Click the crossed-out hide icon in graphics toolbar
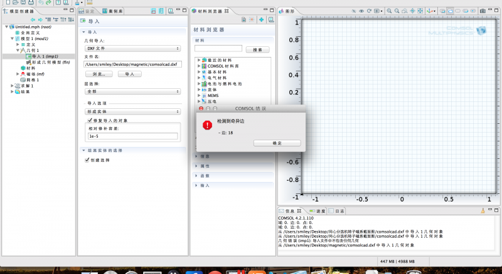 click(354, 11)
